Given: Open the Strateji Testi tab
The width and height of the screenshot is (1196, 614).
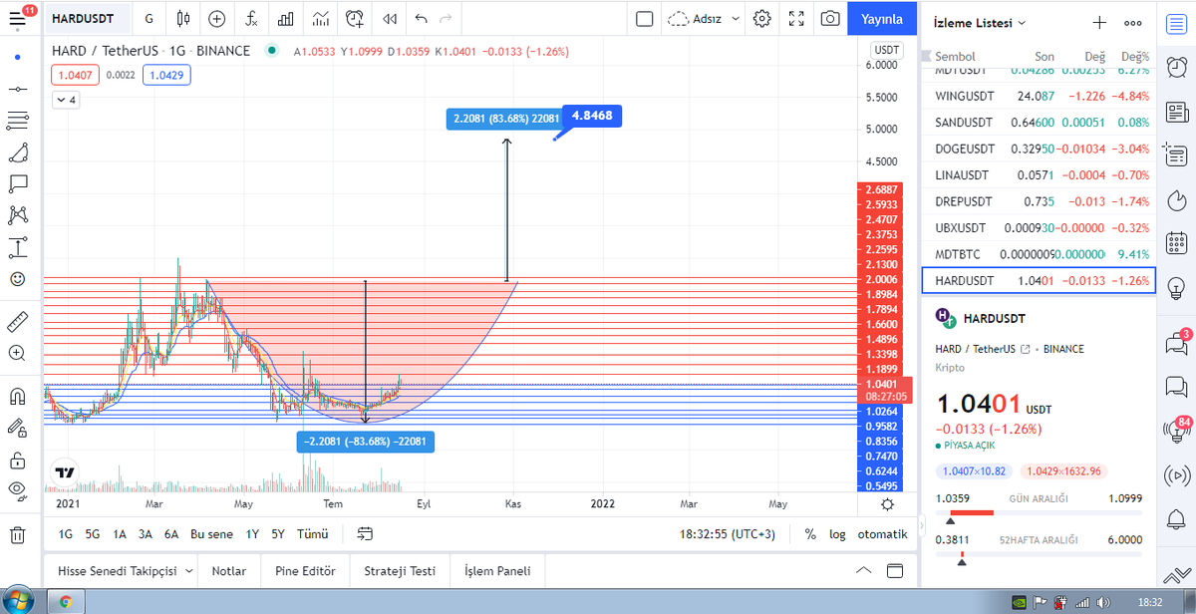Looking at the screenshot, I should [400, 571].
